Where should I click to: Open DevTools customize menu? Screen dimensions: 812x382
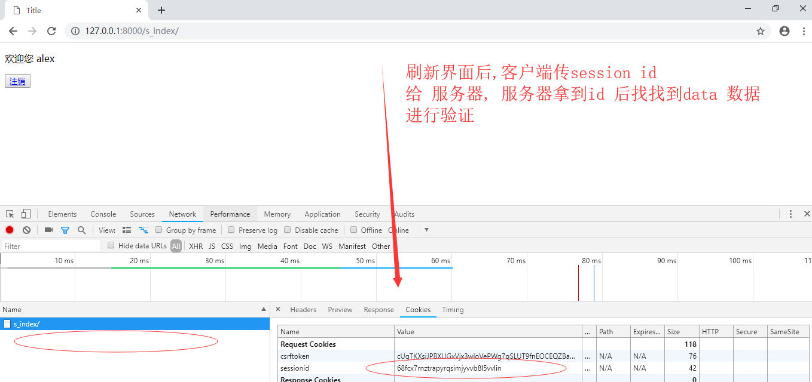pyautogui.click(x=790, y=214)
